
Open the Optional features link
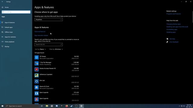coord(40,31)
